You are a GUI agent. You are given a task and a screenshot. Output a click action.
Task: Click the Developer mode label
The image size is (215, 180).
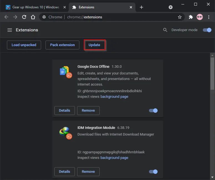[184, 30]
